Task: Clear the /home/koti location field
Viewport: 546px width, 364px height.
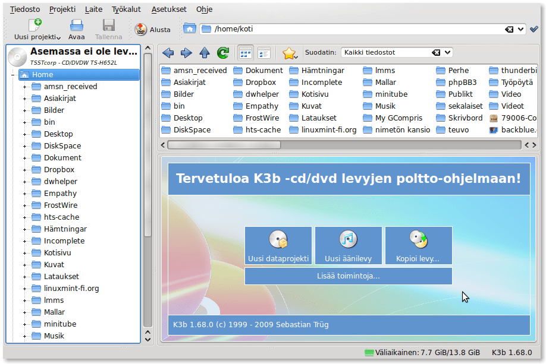Action: click(x=509, y=29)
